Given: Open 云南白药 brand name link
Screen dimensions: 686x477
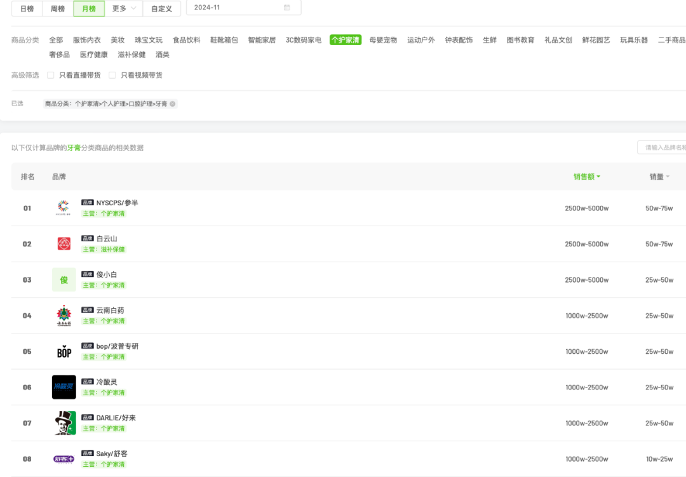Looking at the screenshot, I should (x=111, y=310).
